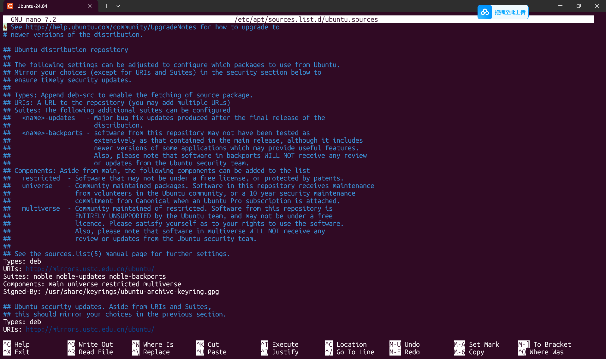This screenshot has width=606, height=359.
Task: Click the 'GNU nano 7.2' title text
Action: coord(33,20)
